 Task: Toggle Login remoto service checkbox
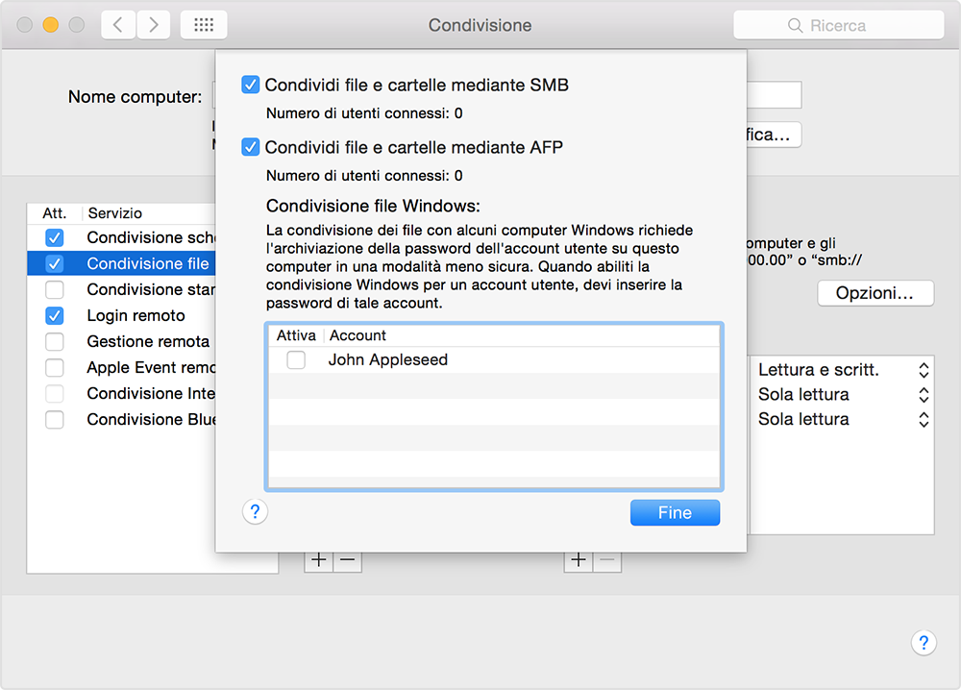55,315
